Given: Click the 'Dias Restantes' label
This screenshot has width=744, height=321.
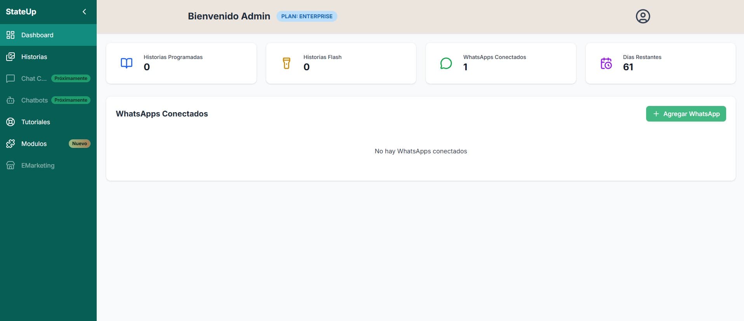Looking at the screenshot, I should (x=642, y=57).
